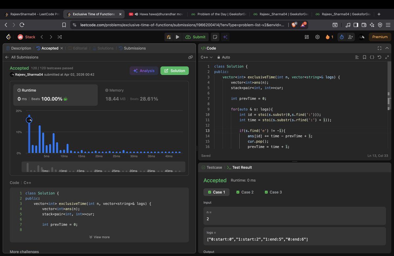The image size is (394, 256).
Task: Collapse the Code panel chevron
Action: (387, 48)
